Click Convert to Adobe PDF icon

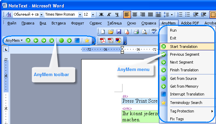coord(103,41)
